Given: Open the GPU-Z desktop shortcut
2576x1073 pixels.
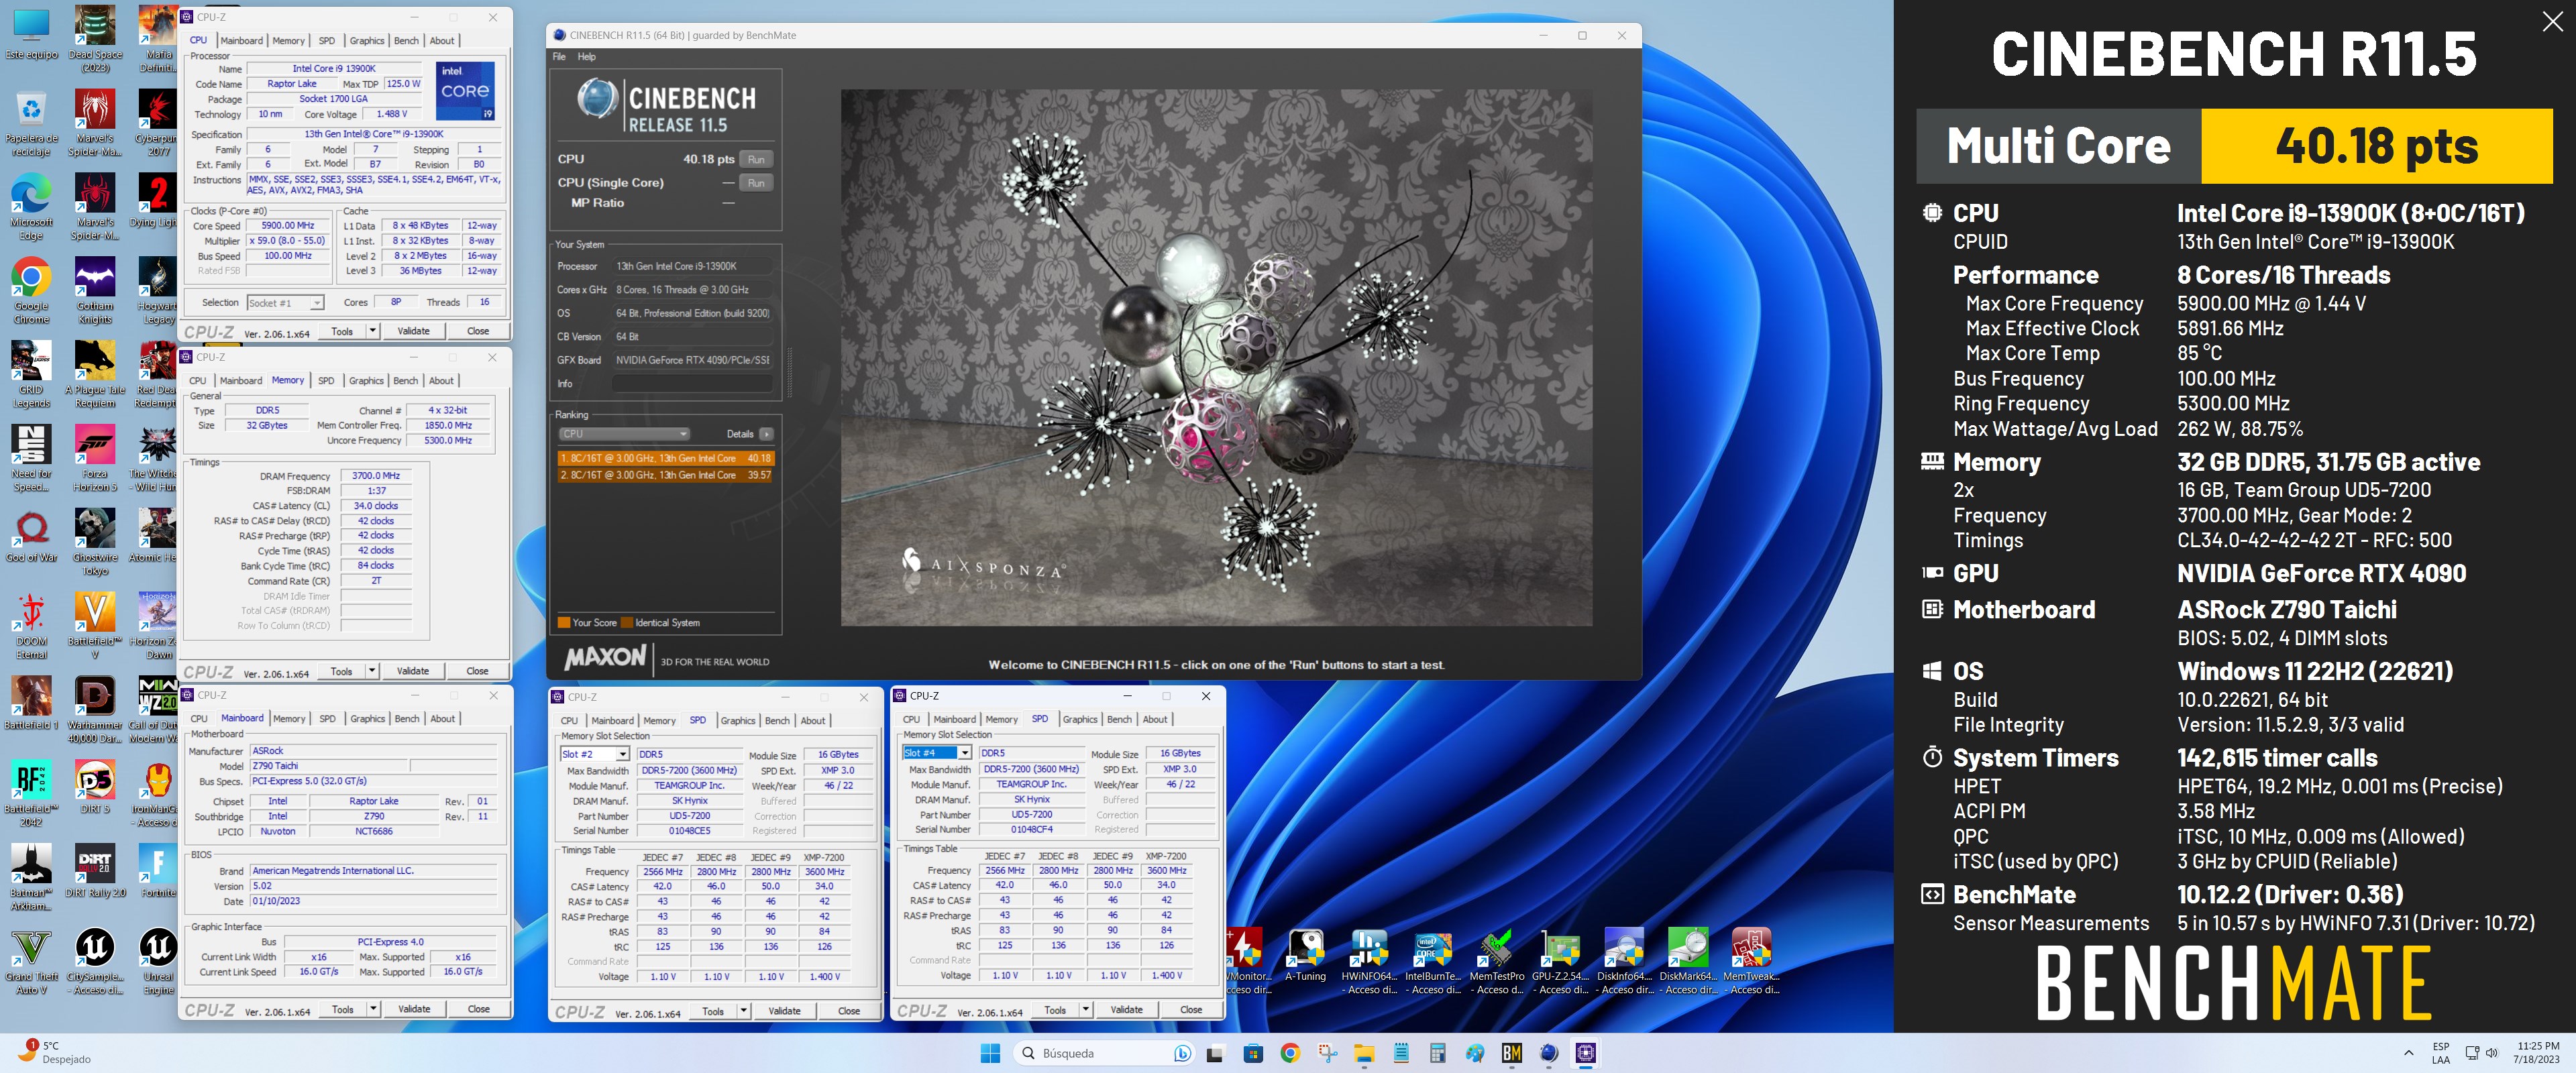Looking at the screenshot, I should tap(1560, 961).
